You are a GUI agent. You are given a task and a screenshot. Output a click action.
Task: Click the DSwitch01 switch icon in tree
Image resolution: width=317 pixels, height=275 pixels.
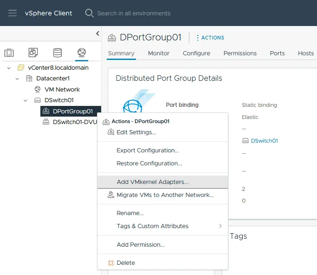click(x=38, y=100)
